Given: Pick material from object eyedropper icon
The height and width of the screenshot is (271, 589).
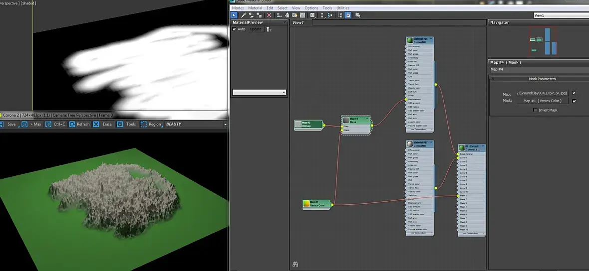Looking at the screenshot, I should pyautogui.click(x=243, y=15).
